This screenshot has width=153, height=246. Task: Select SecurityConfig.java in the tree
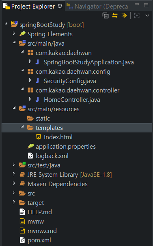pyautogui.click(x=70, y=81)
